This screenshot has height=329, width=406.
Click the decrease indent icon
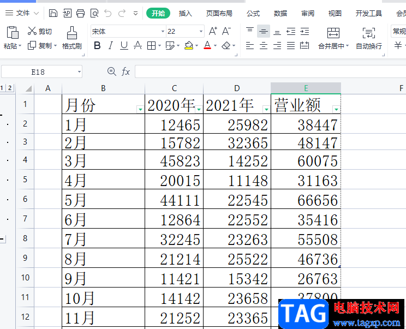(x=291, y=31)
